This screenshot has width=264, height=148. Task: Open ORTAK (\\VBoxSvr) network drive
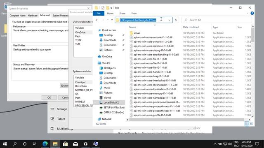114,112
